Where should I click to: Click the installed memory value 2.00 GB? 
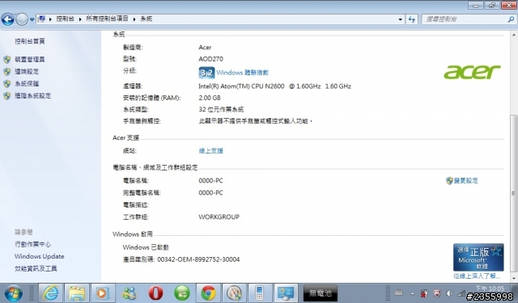click(x=210, y=98)
